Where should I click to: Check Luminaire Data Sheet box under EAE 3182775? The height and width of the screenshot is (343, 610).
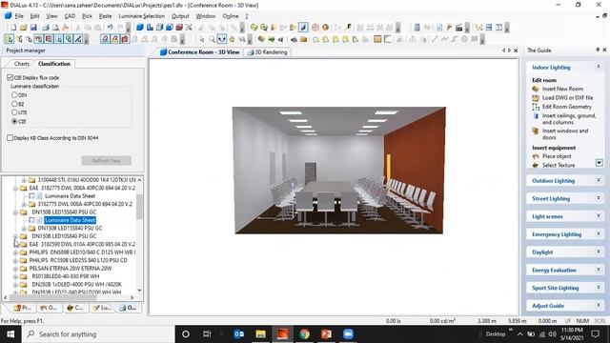(31, 196)
